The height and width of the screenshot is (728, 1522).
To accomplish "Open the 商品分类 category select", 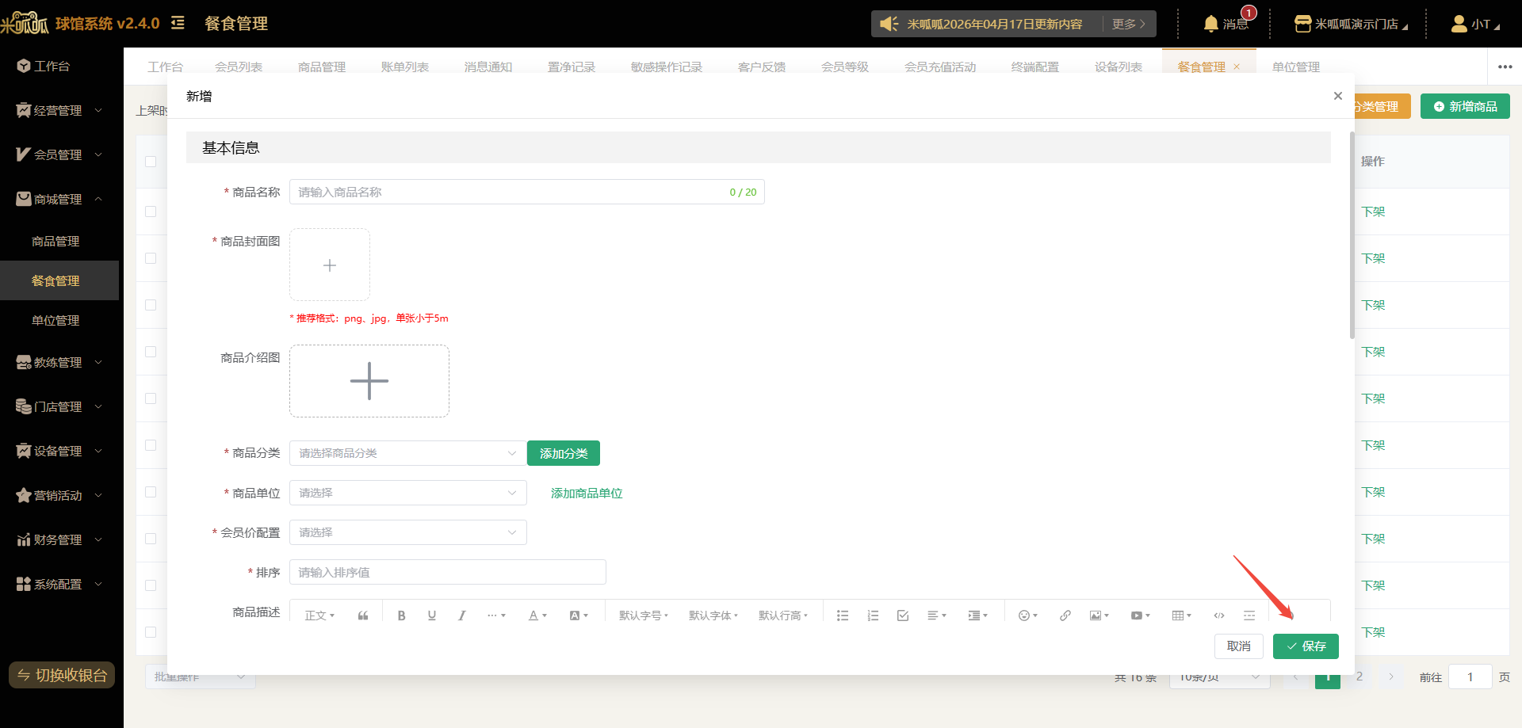I will tap(407, 453).
